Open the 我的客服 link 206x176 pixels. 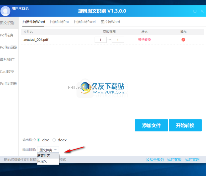(x=174, y=159)
